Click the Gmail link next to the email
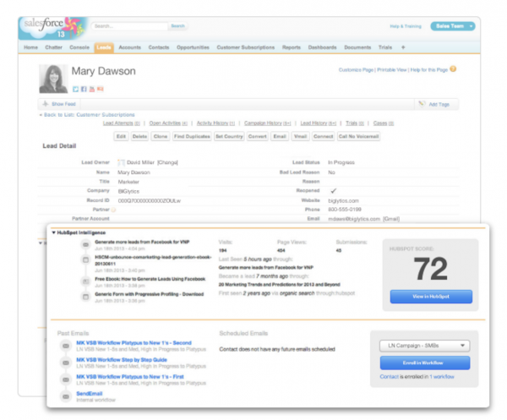Screen dimensions: 507x420 391,219
